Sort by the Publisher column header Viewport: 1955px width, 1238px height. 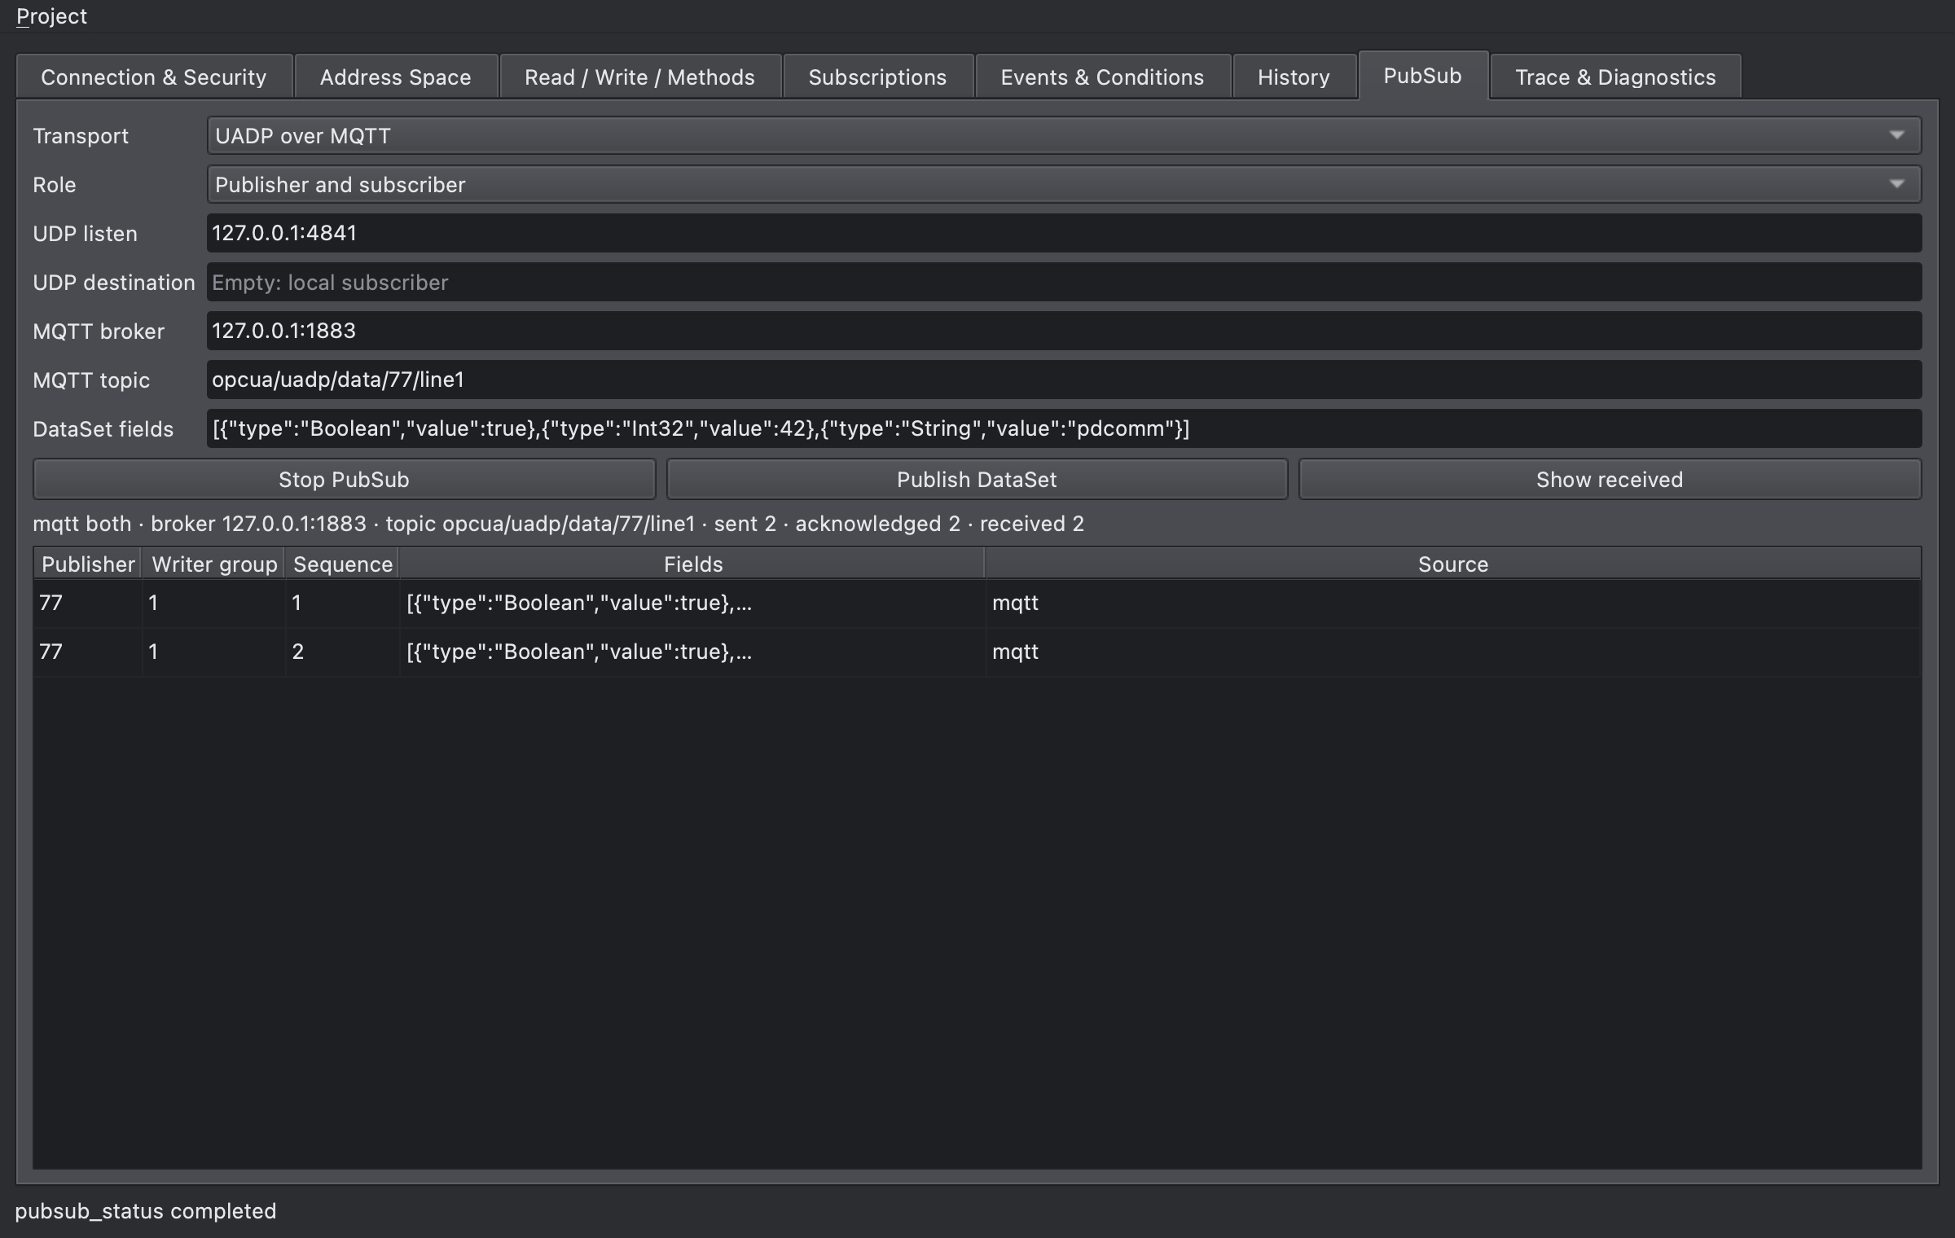(x=88, y=564)
